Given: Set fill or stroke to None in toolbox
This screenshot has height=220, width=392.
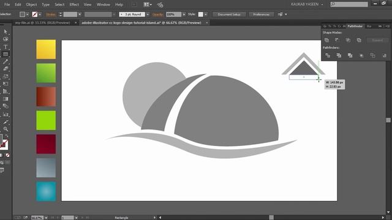Looking at the screenshot, I should 8,155.
